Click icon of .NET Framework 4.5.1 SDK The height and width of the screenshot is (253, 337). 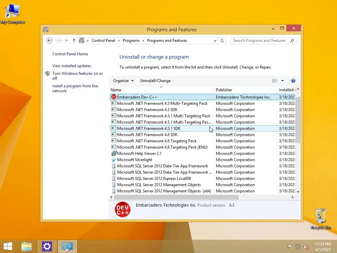[114, 128]
